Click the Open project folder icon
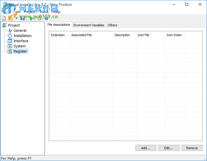The height and width of the screenshot is (161, 207). [11, 18]
